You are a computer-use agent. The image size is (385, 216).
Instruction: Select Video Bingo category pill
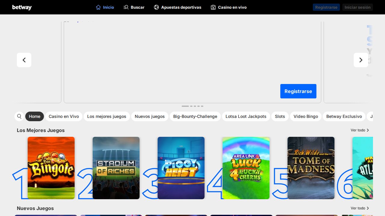coord(306,116)
